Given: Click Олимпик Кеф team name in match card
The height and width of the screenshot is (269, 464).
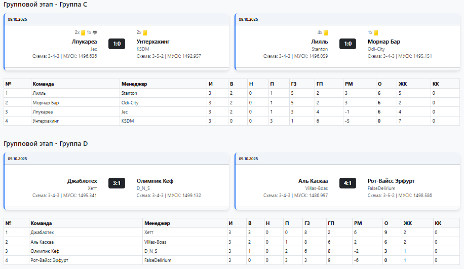Looking at the screenshot, I should point(155,181).
